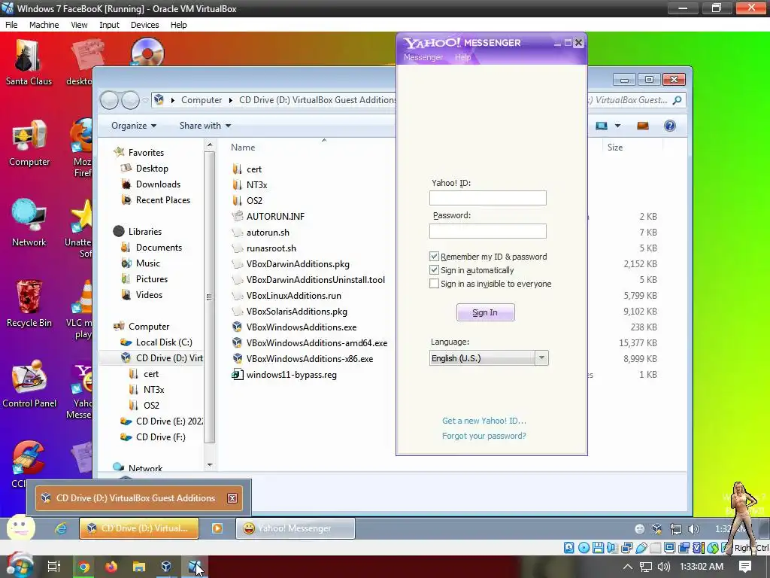The width and height of the screenshot is (770, 578).
Task: Launch Internet Explorer from guest taskbar
Action: coord(61,528)
